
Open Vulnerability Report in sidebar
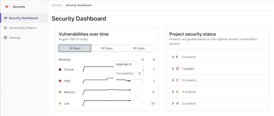[23, 28]
